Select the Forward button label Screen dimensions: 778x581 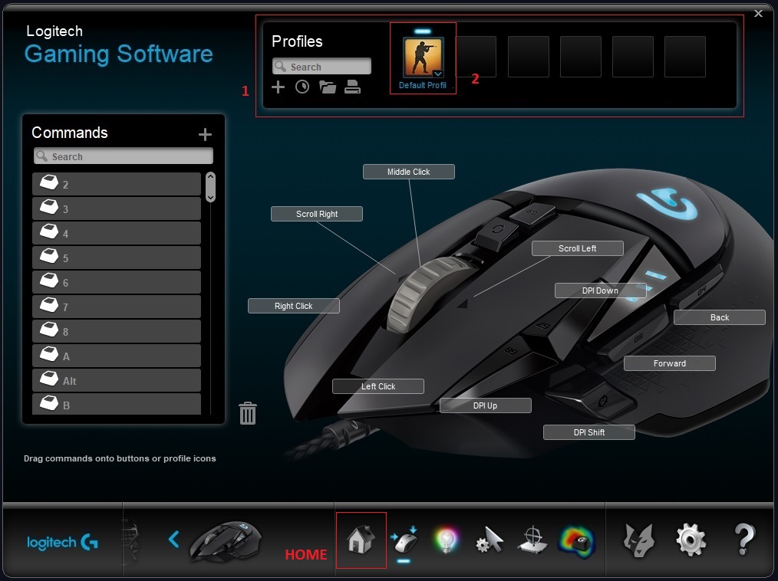[x=669, y=363]
